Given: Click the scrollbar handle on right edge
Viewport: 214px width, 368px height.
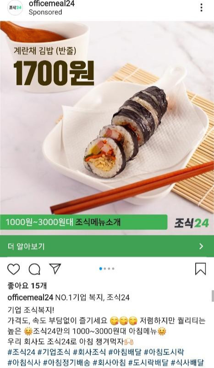Looking at the screenshot, I should point(213,296).
